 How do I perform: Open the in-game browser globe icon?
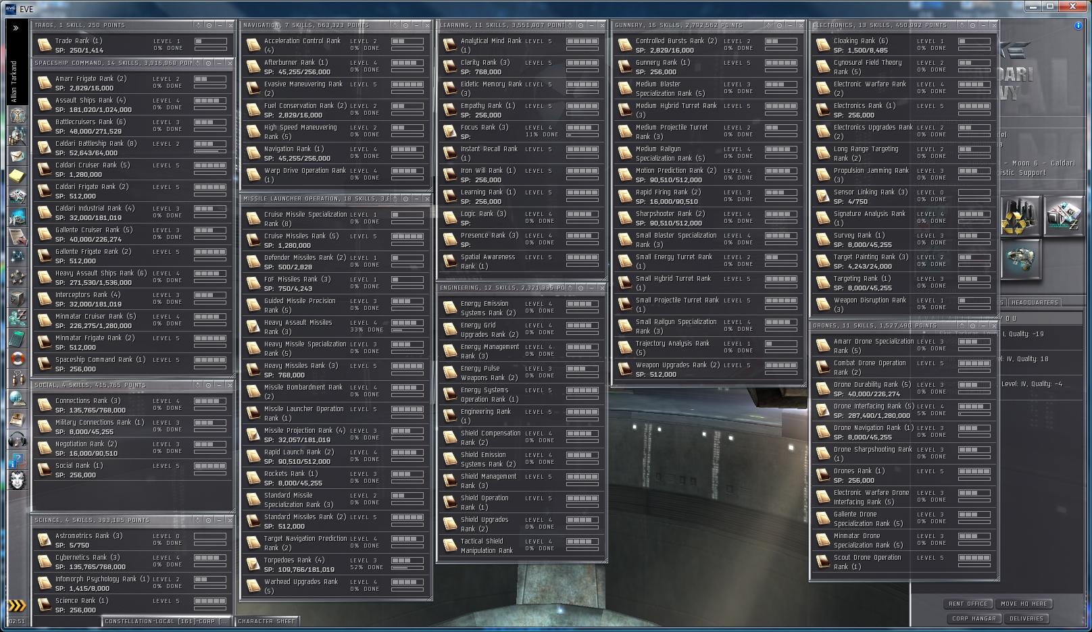tap(17, 400)
